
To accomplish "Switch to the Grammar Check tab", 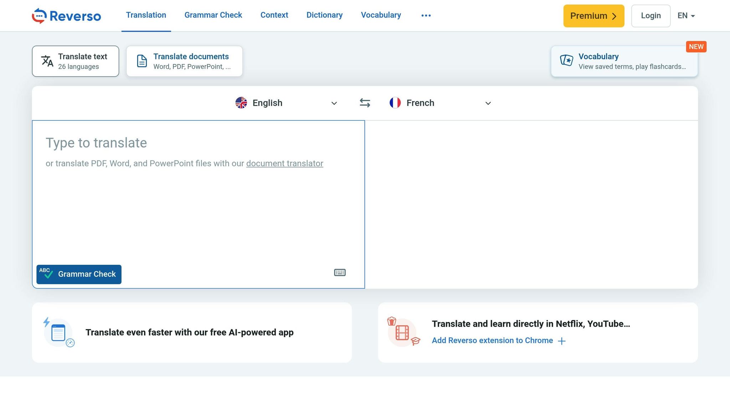I will [213, 15].
